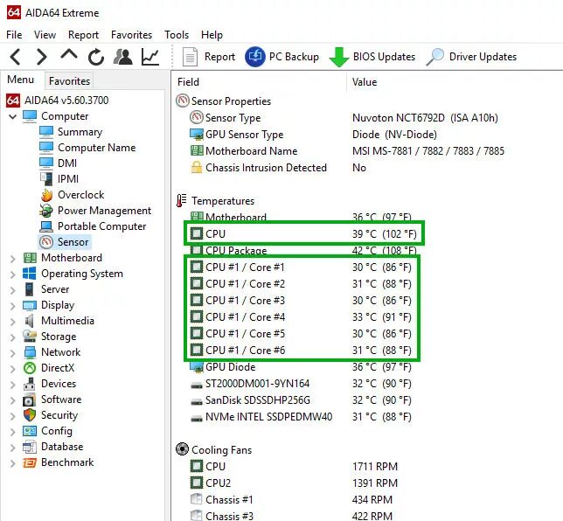Open Driver Updates
Image resolution: width=563 pixels, height=521 pixels.
(x=471, y=57)
